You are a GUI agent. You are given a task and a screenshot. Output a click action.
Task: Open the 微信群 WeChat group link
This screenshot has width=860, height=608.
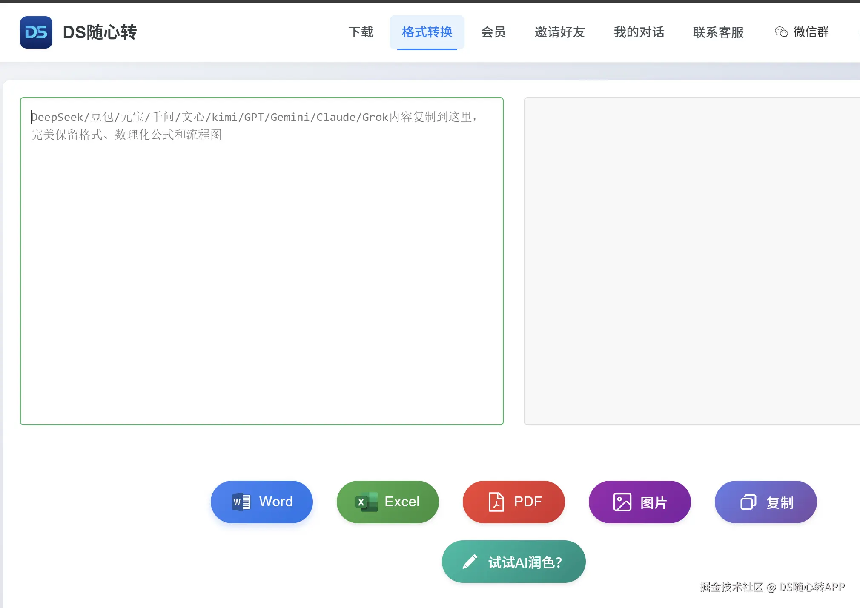coord(811,32)
